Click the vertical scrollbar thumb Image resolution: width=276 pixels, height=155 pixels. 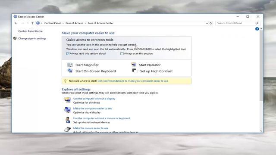(x=261, y=65)
